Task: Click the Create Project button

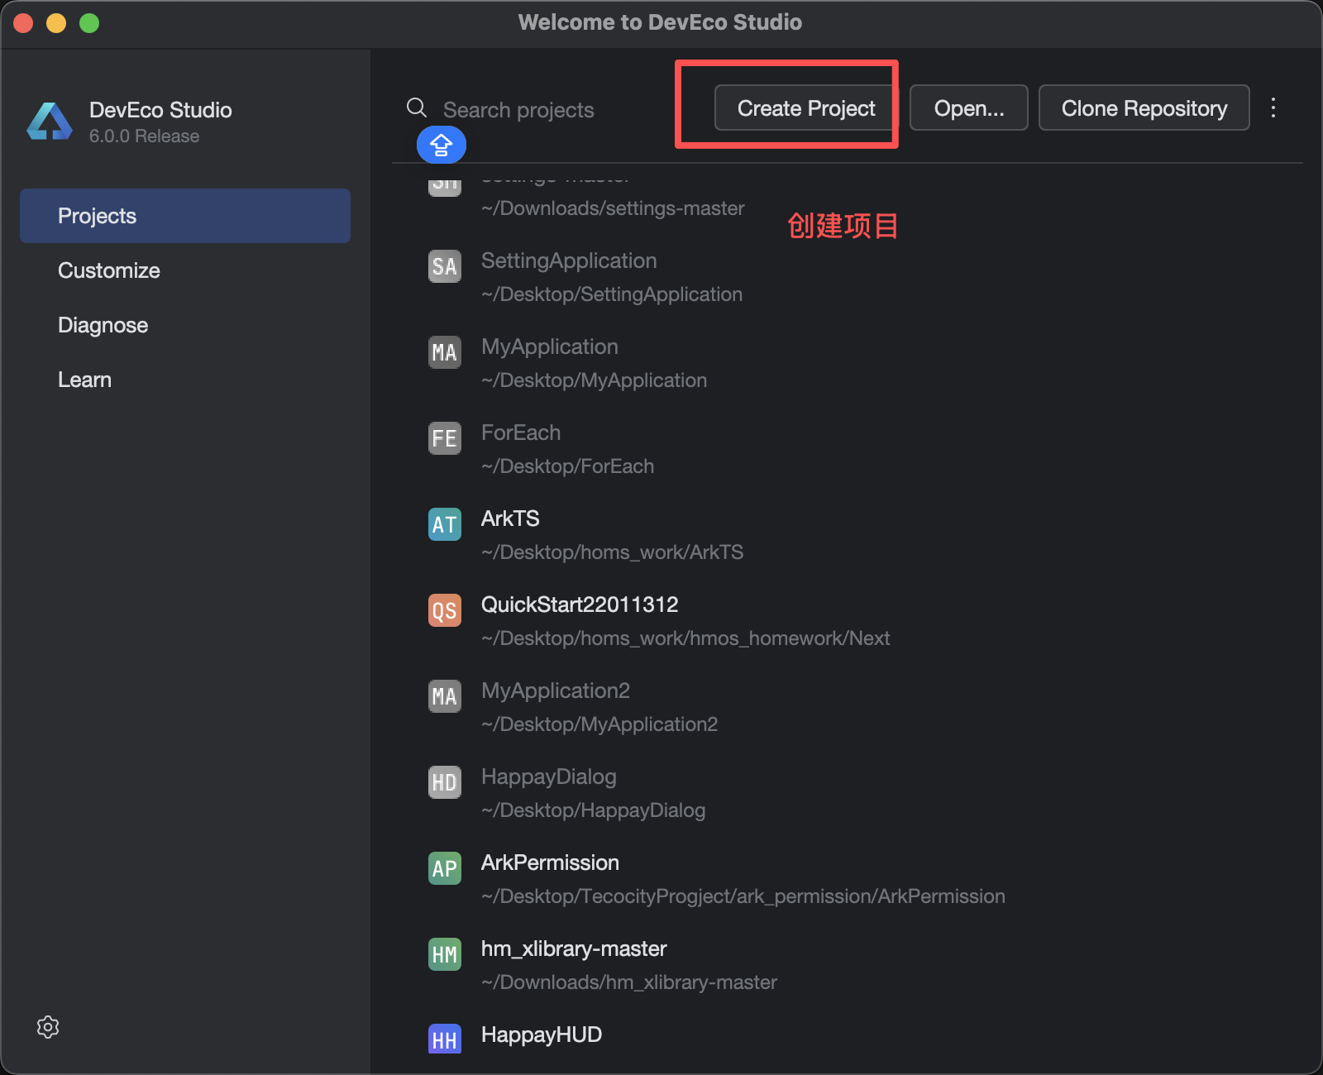Action: click(806, 107)
